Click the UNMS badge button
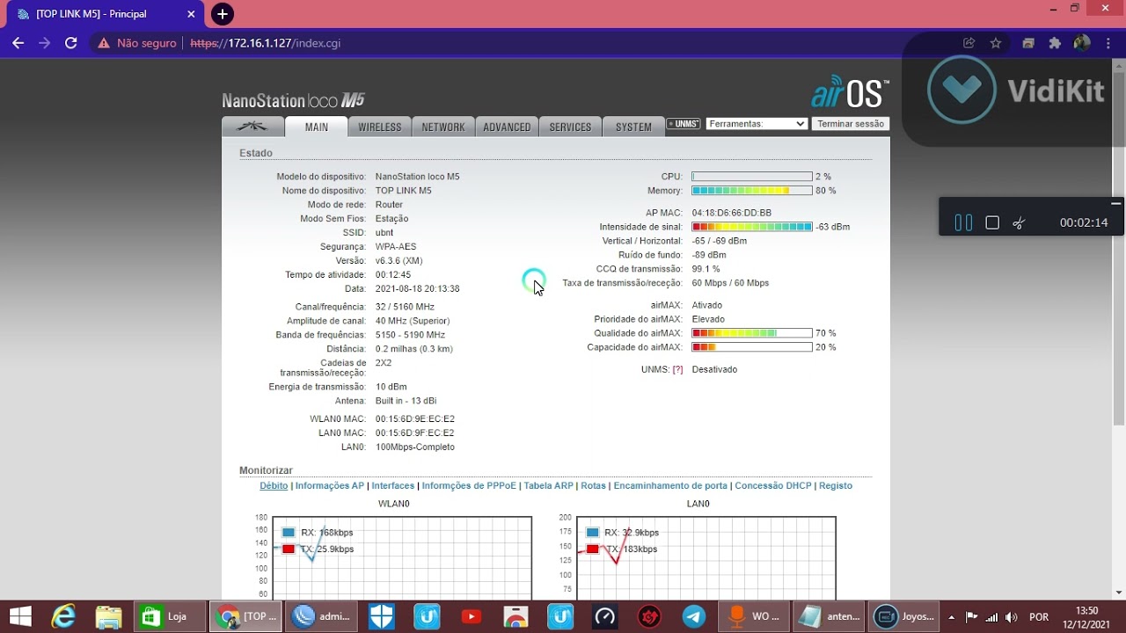1126x633 pixels. (684, 124)
